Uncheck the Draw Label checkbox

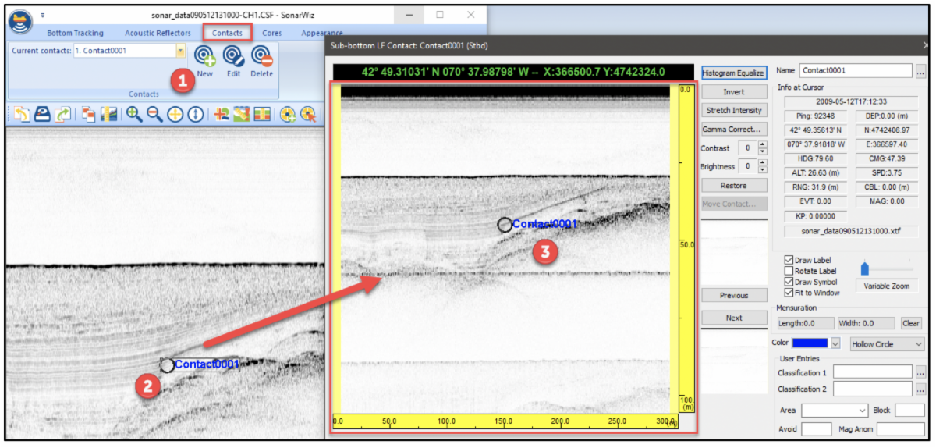coord(789,260)
